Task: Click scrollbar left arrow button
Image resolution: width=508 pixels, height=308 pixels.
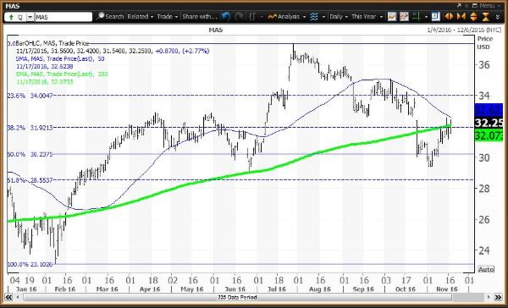Action: click(18, 297)
